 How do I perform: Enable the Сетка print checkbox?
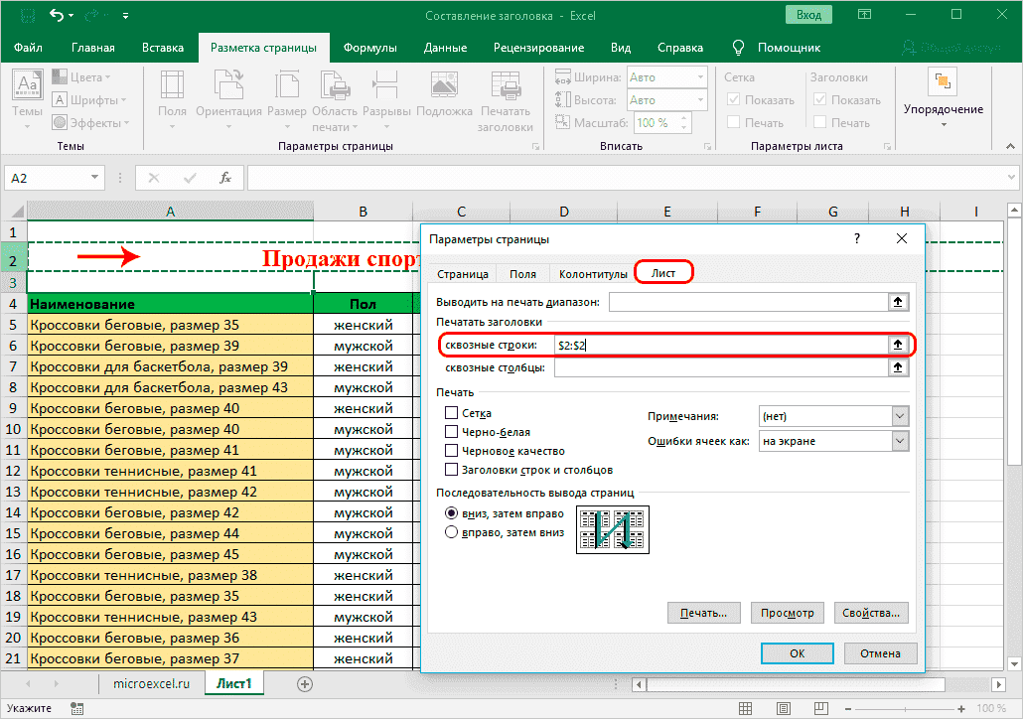pyautogui.click(x=452, y=413)
